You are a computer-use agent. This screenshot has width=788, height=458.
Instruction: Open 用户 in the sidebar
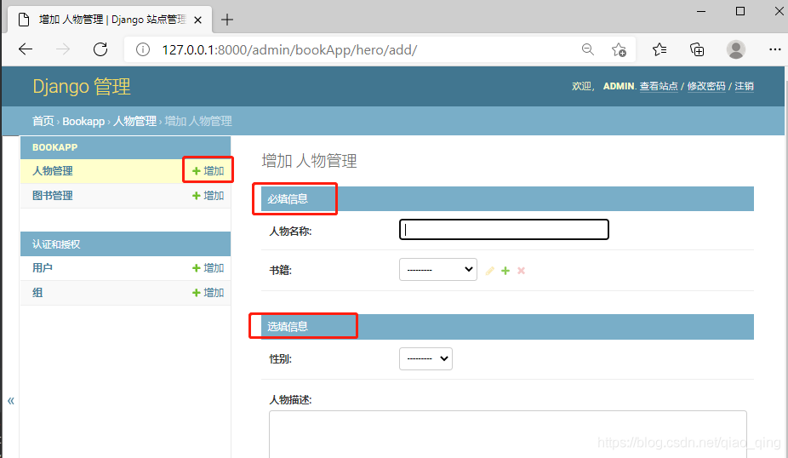[43, 268]
